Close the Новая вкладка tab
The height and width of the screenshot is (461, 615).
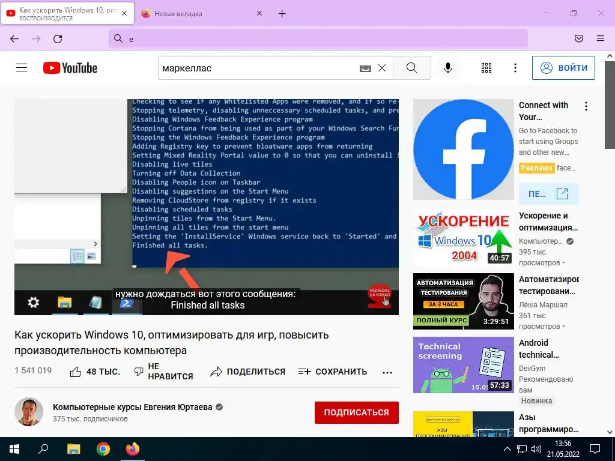coord(259,13)
